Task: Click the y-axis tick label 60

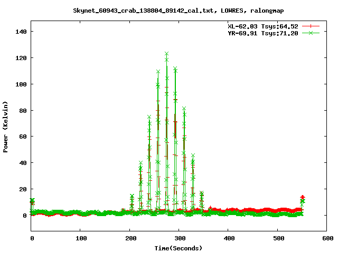Action: click(23, 137)
